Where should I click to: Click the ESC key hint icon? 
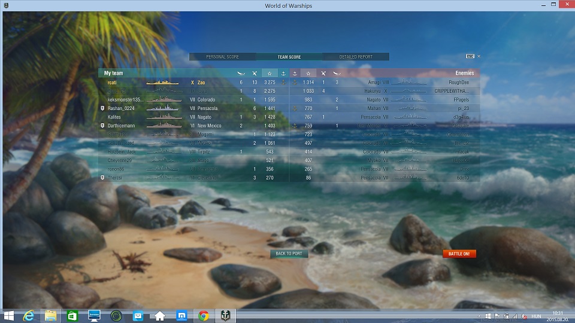470,56
